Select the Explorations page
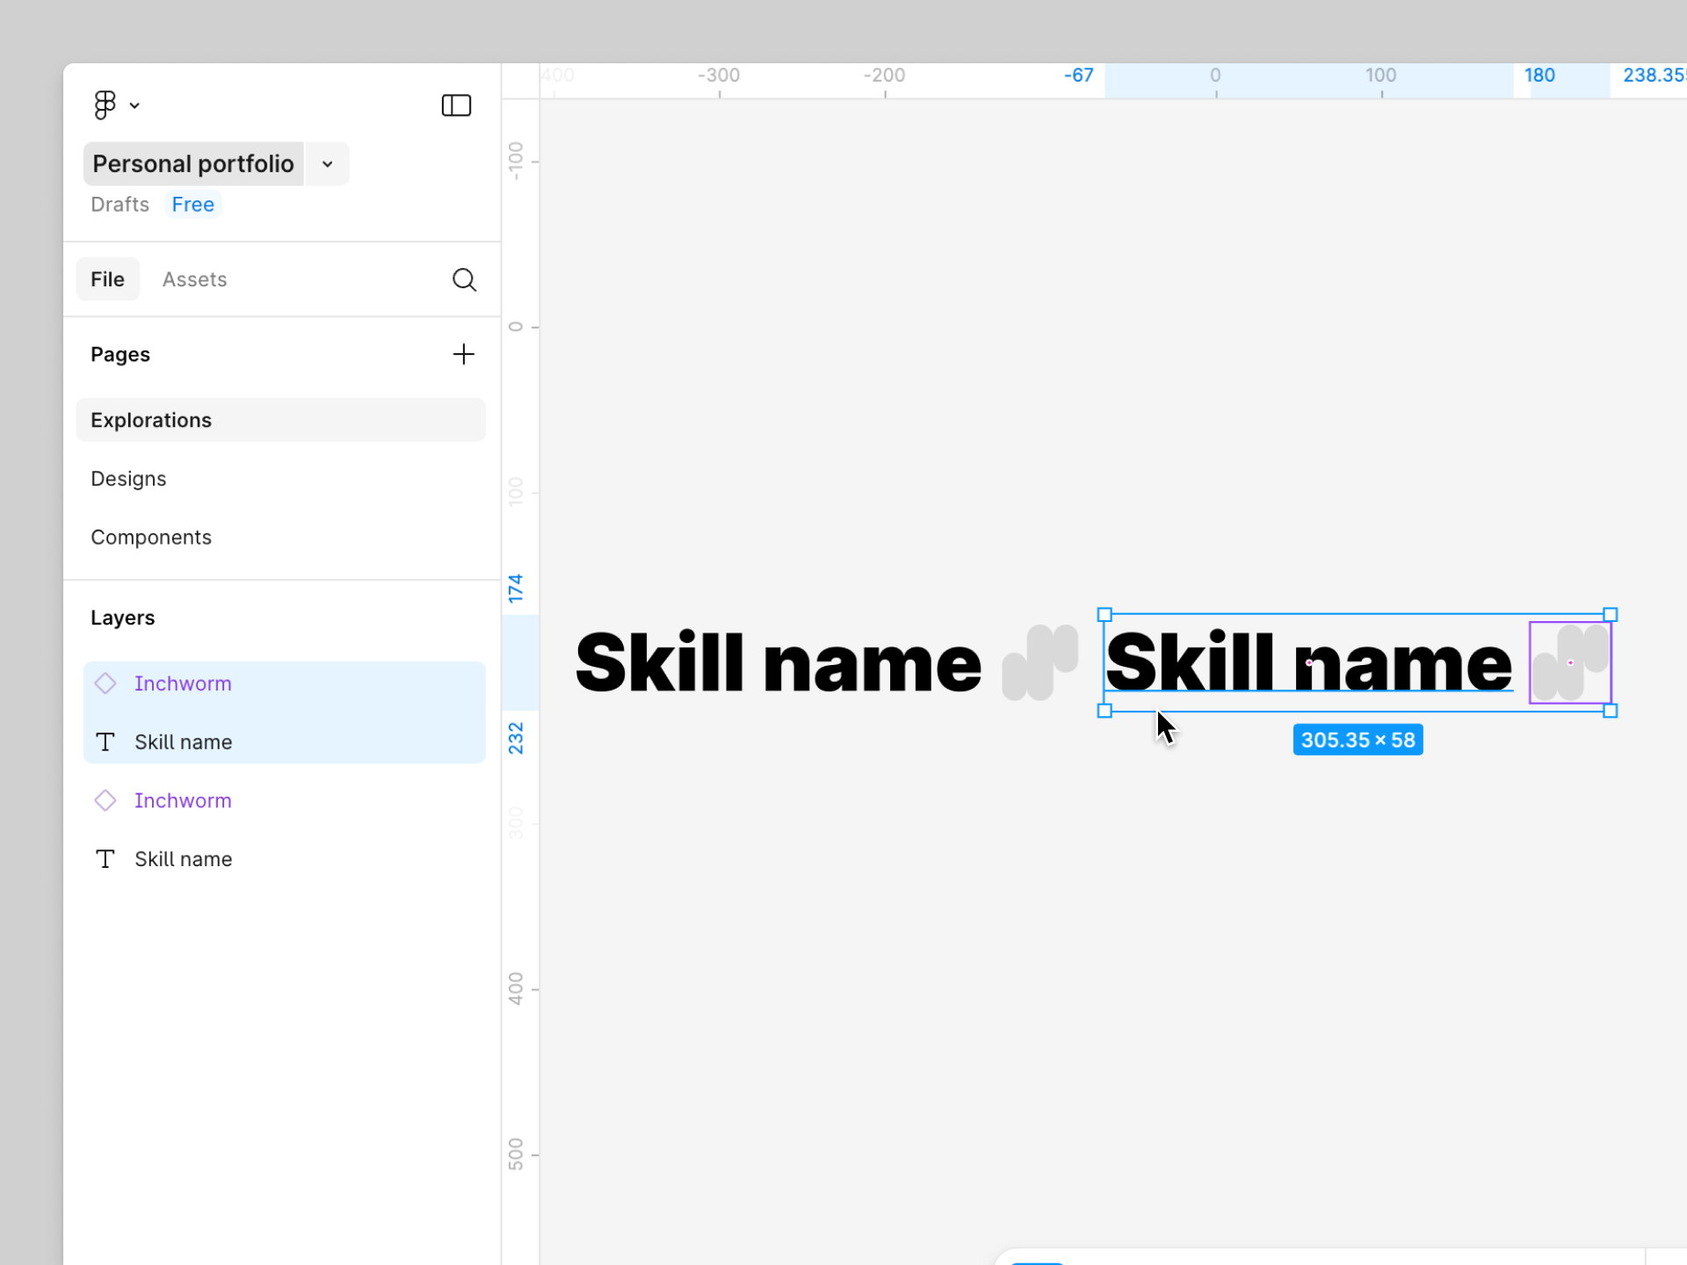 click(x=151, y=420)
